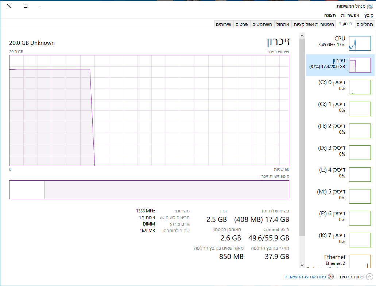Screen dimensions: 376x286
Task: Click the Resource Monitor icon at bottom
Action: pyautogui.click(x=331, y=277)
